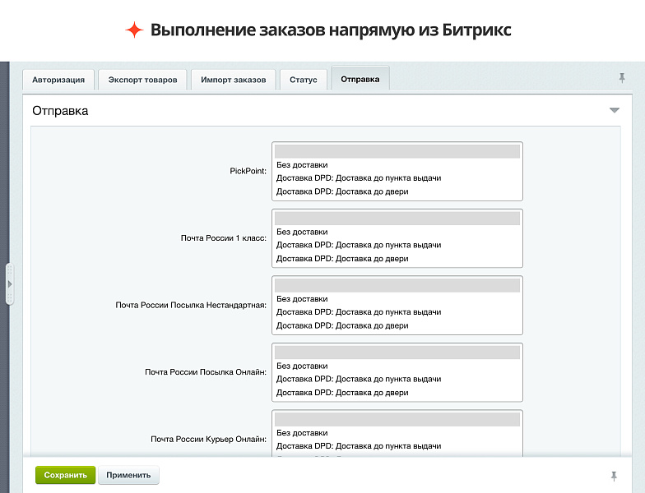
Task: Open the Авторизация tab
Action: [58, 80]
